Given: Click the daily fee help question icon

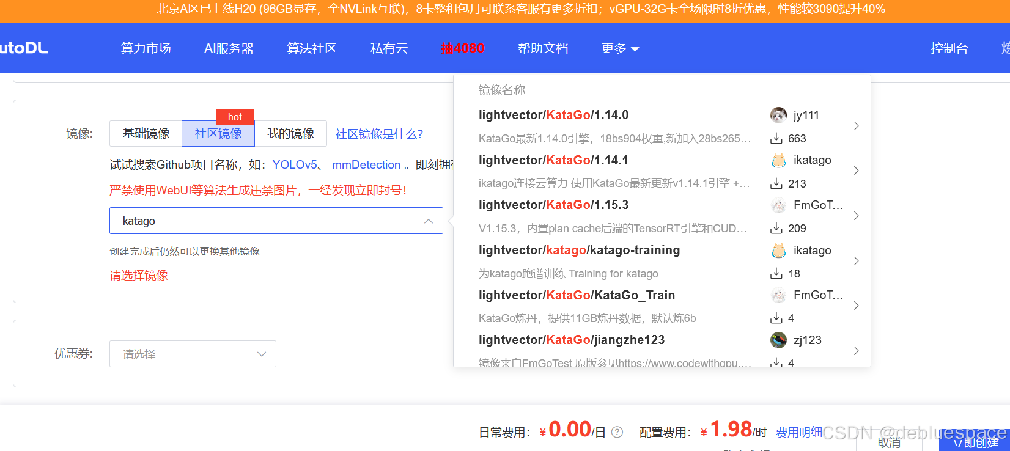Looking at the screenshot, I should tap(617, 432).
